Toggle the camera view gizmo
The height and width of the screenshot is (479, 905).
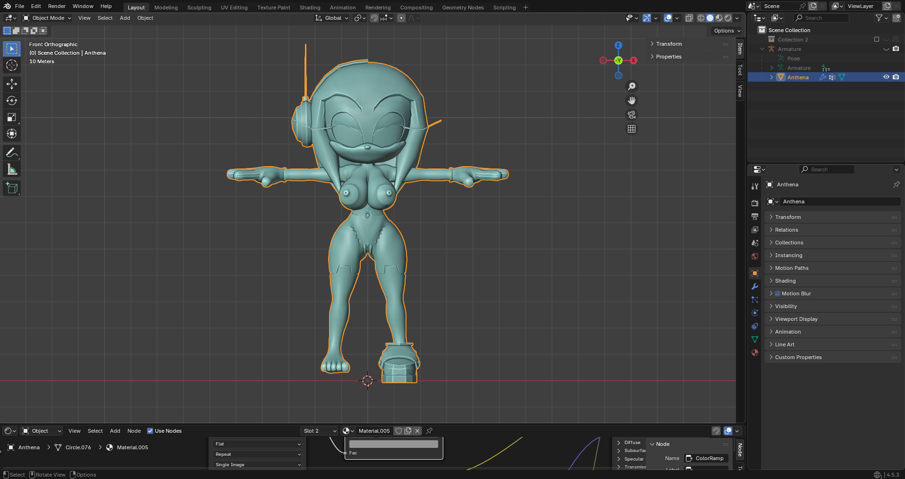(x=632, y=115)
